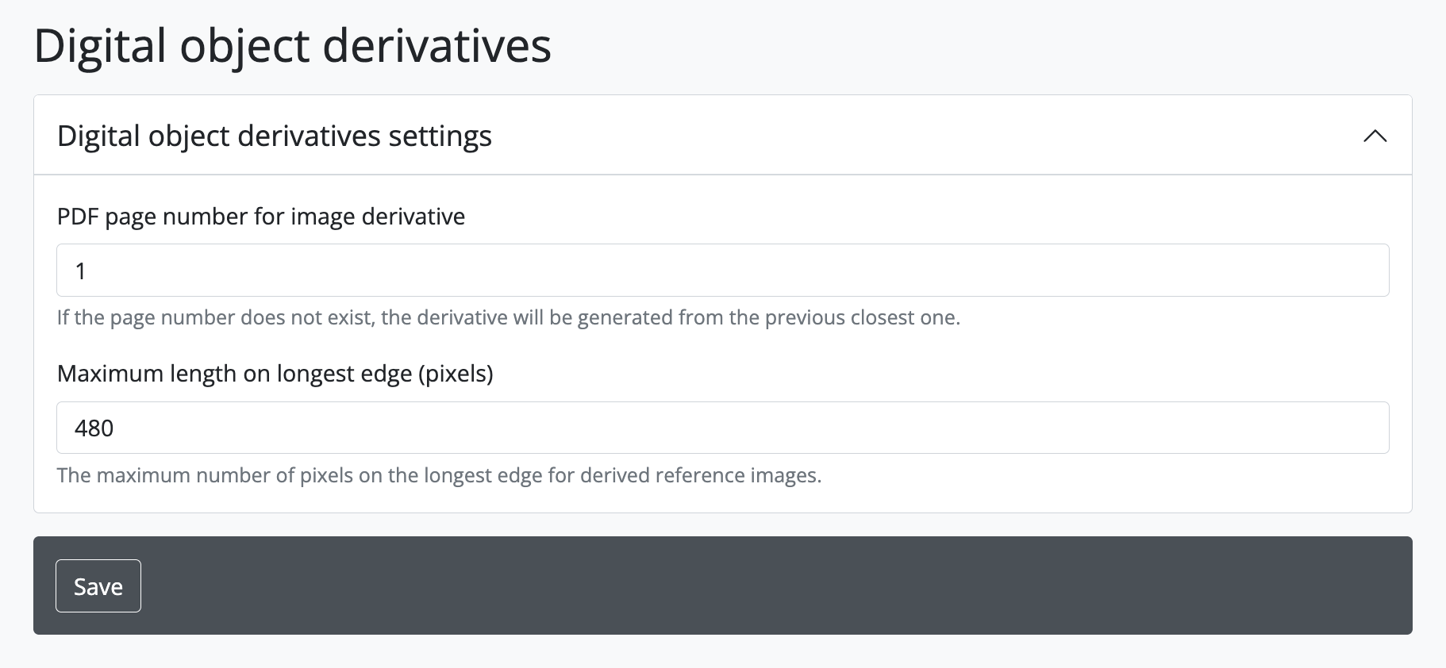
Task: Click the "PDF page number for image derivative" label
Action: [261, 217]
